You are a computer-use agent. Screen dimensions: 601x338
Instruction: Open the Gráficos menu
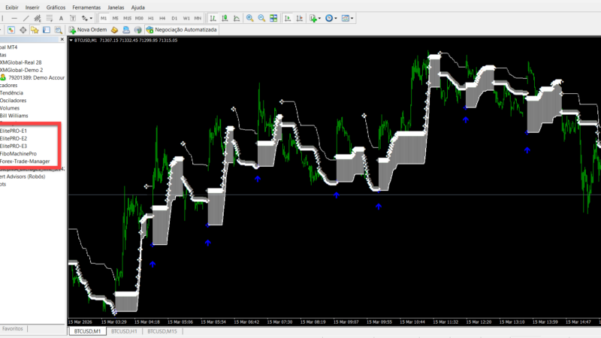click(56, 8)
